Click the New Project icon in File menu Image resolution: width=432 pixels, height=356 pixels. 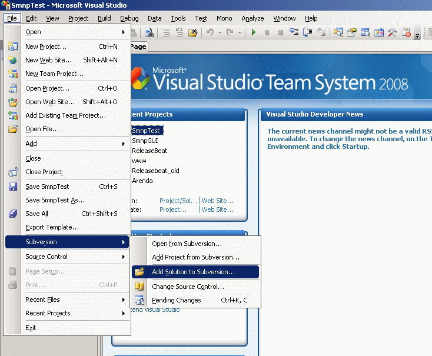pyautogui.click(x=13, y=46)
